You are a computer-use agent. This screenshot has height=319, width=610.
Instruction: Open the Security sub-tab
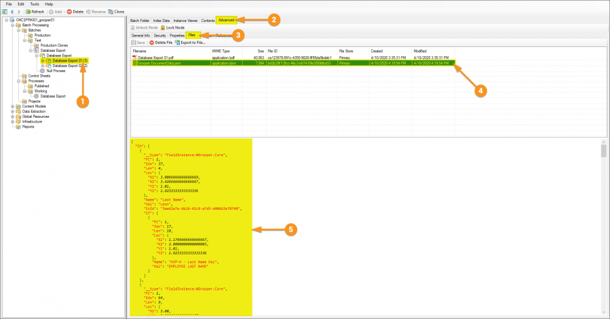160,35
